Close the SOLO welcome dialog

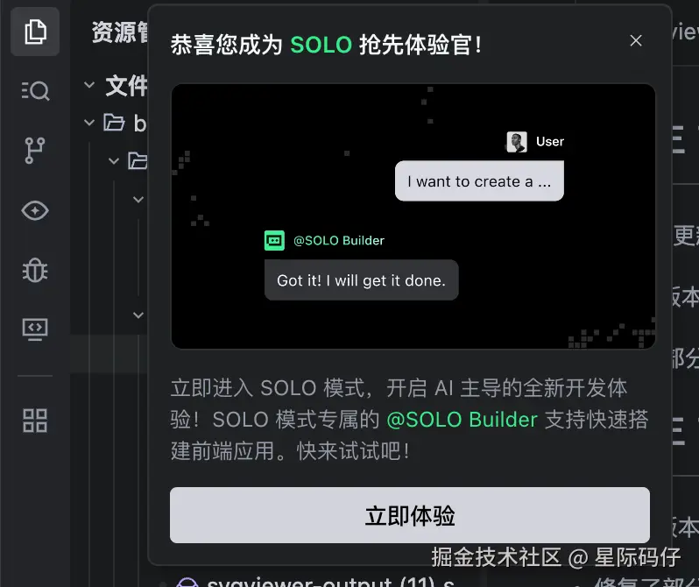coord(636,40)
